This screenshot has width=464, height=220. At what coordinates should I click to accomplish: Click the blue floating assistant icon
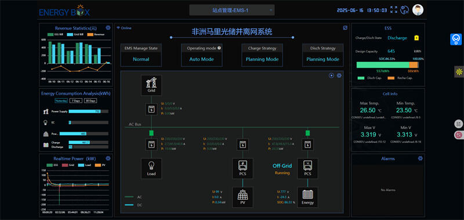[456, 39]
